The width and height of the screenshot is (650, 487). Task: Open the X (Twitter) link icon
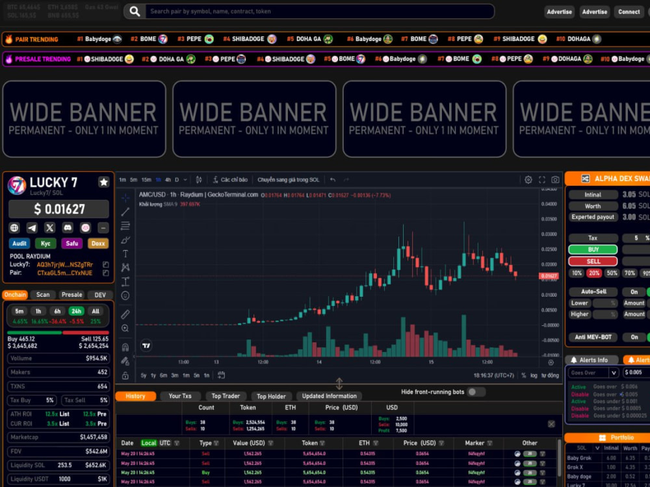[50, 227]
